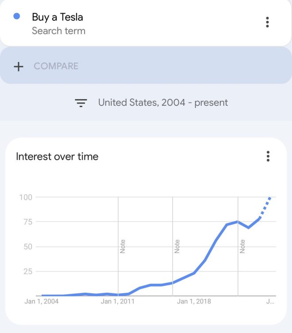Click the Jan 1, 2004 axis label
The width and height of the screenshot is (292, 333).
[42, 302]
